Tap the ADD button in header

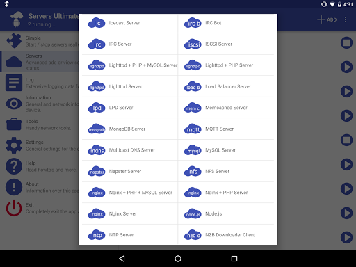(x=327, y=19)
